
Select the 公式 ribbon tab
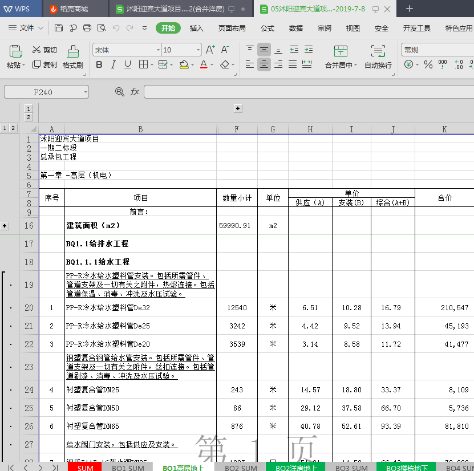(267, 28)
